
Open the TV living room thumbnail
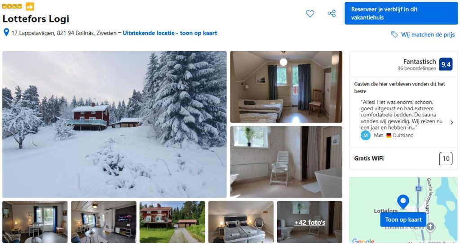pos(104,222)
